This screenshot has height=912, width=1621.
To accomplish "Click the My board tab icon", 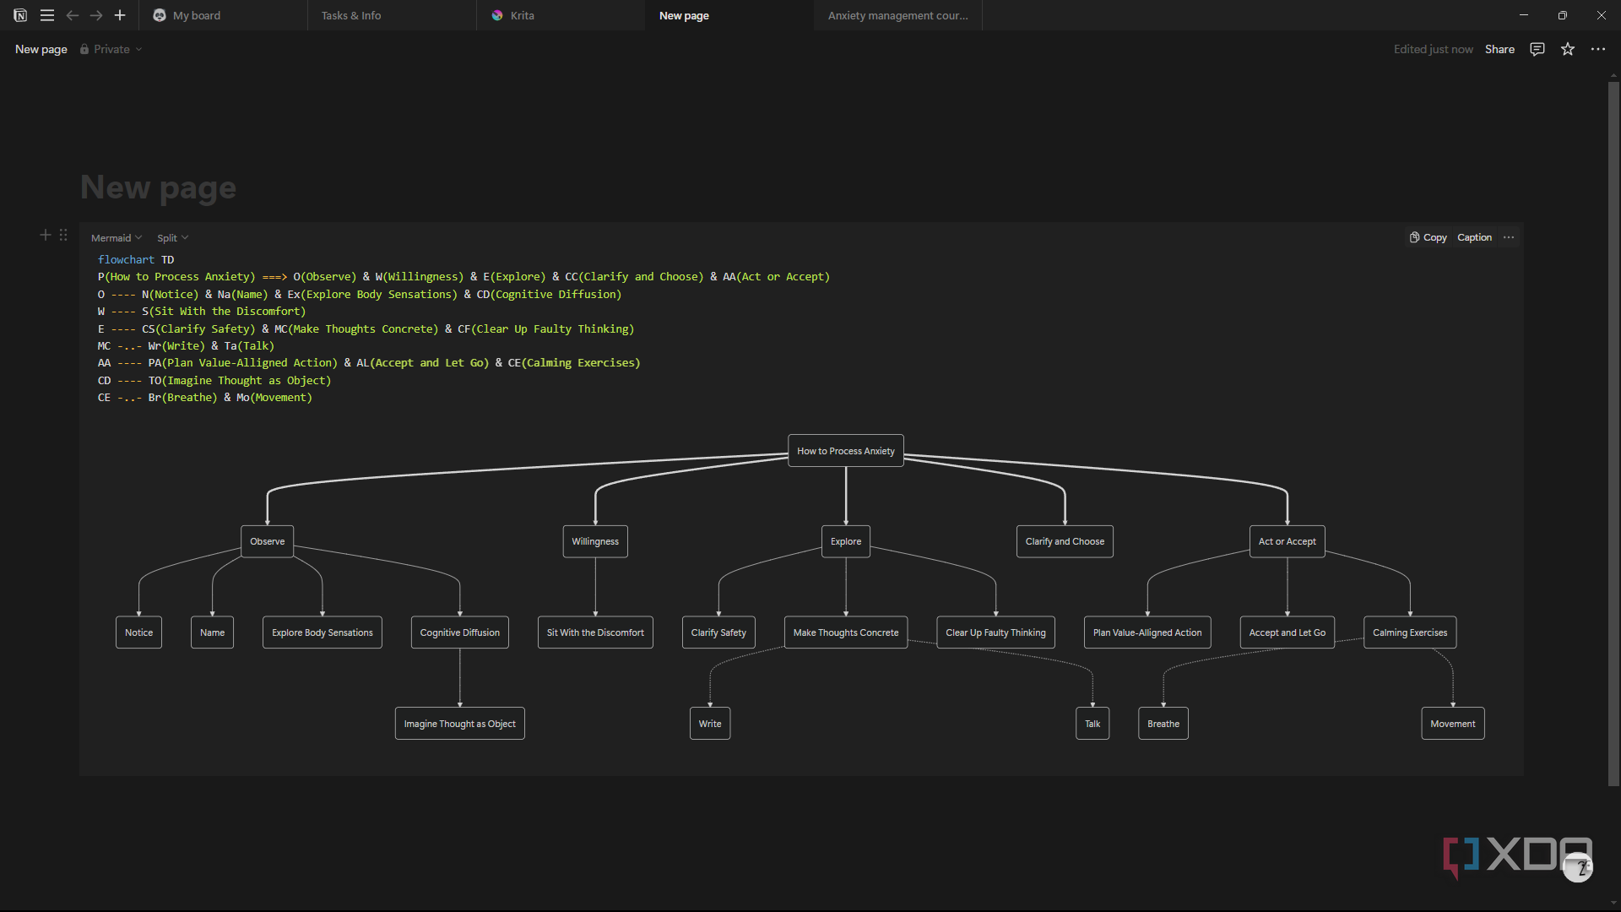I will pos(160,15).
